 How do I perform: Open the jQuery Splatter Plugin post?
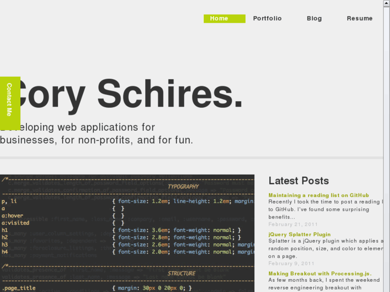(x=299, y=235)
